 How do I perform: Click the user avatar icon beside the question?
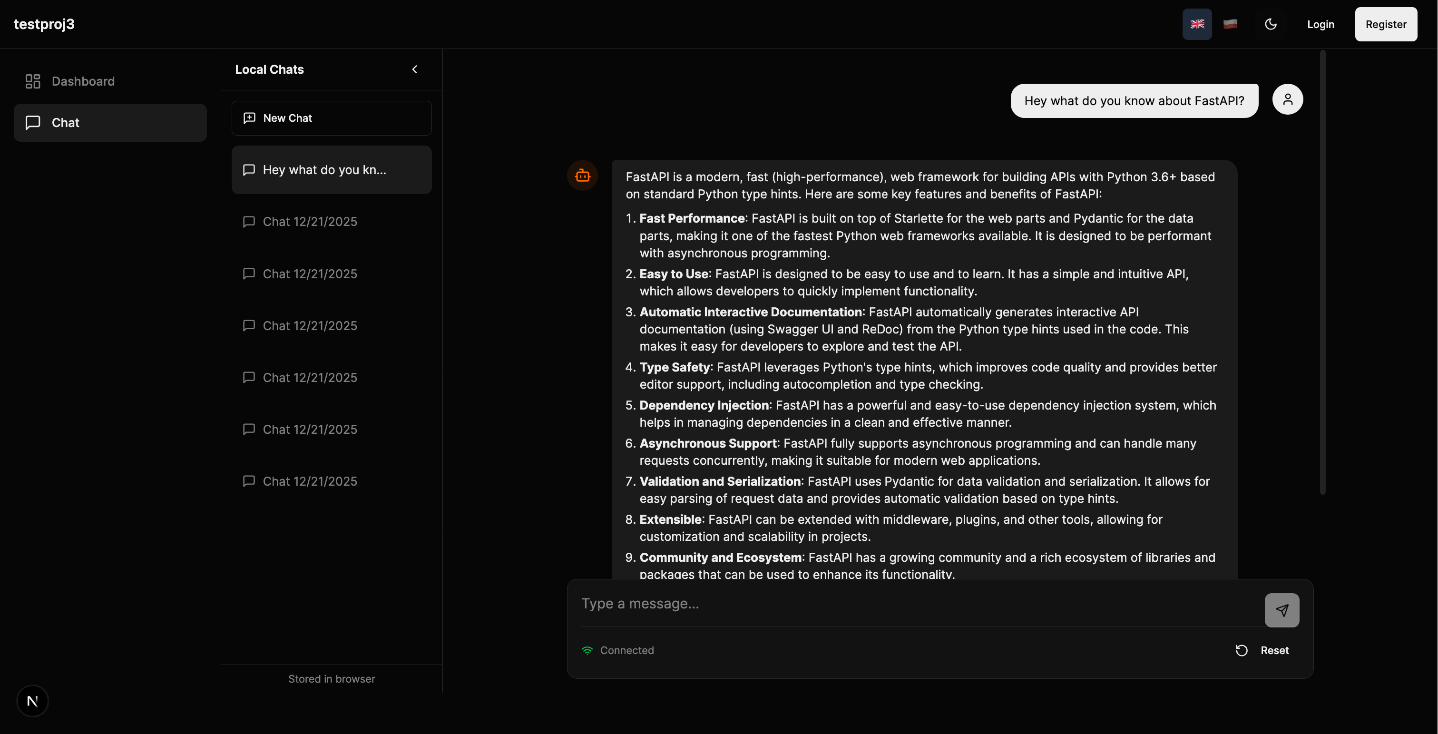[x=1288, y=99]
